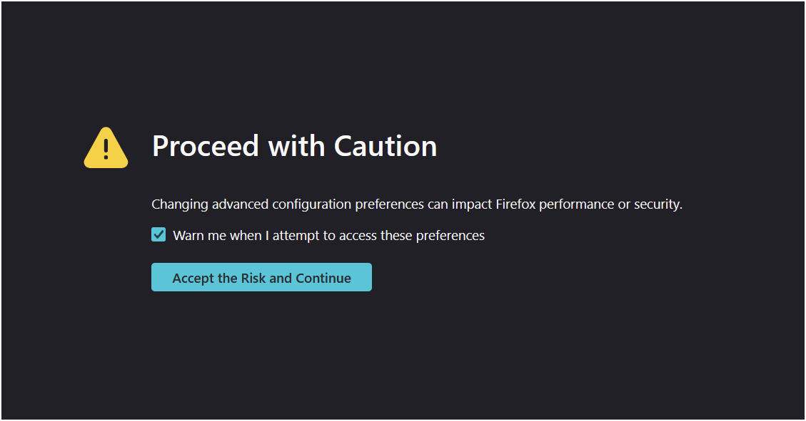Click the Proceed with Caution heading

coord(295,146)
